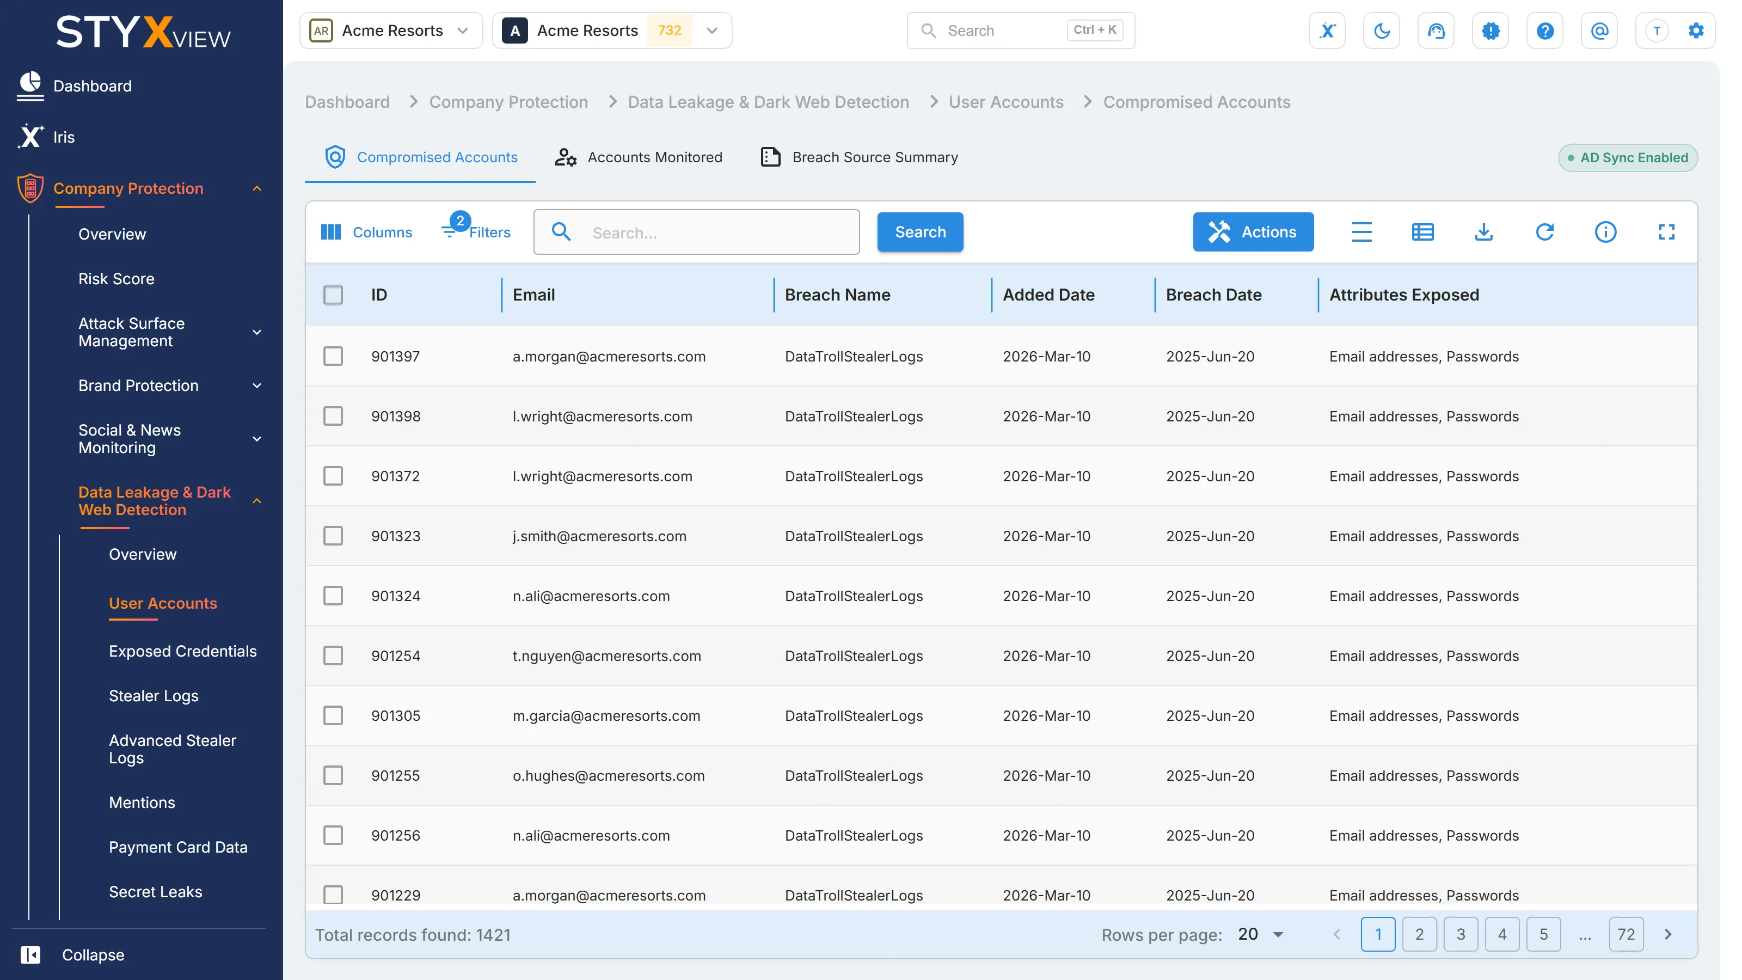Open Rows per page dropdown

click(x=1261, y=934)
